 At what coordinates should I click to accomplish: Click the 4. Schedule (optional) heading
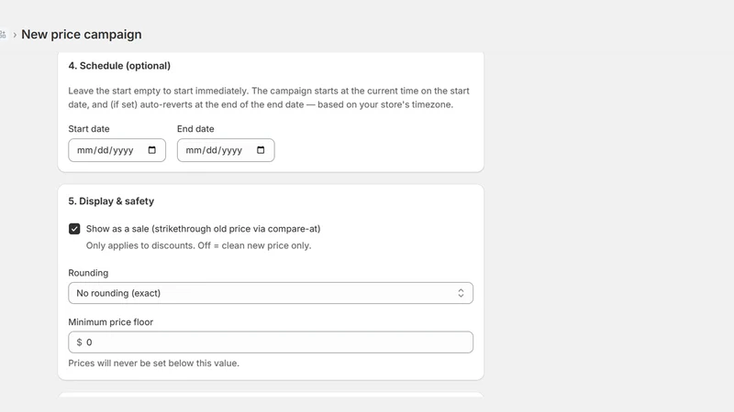coord(119,66)
